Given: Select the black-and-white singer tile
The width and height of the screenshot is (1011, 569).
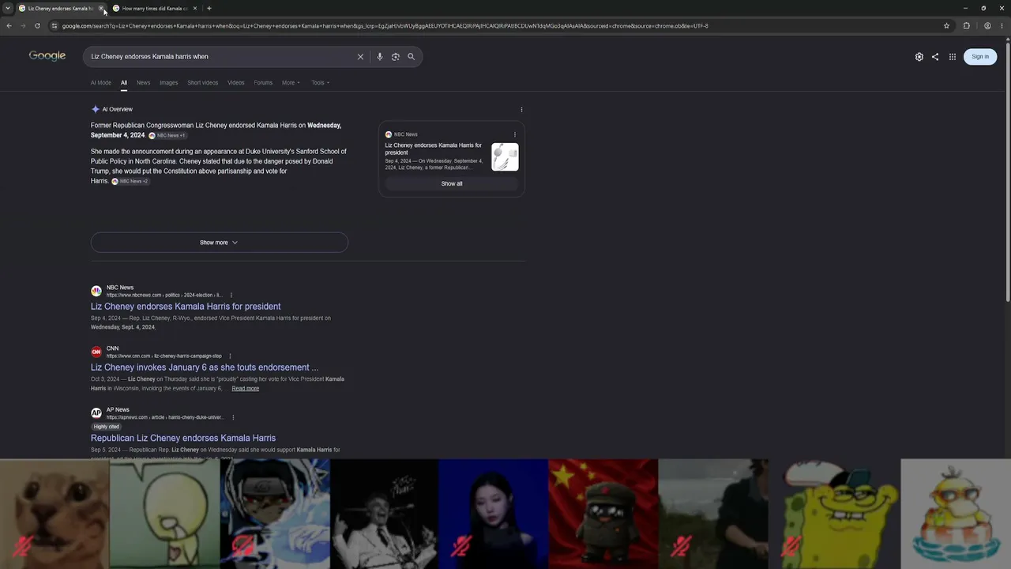Looking at the screenshot, I should point(384,514).
